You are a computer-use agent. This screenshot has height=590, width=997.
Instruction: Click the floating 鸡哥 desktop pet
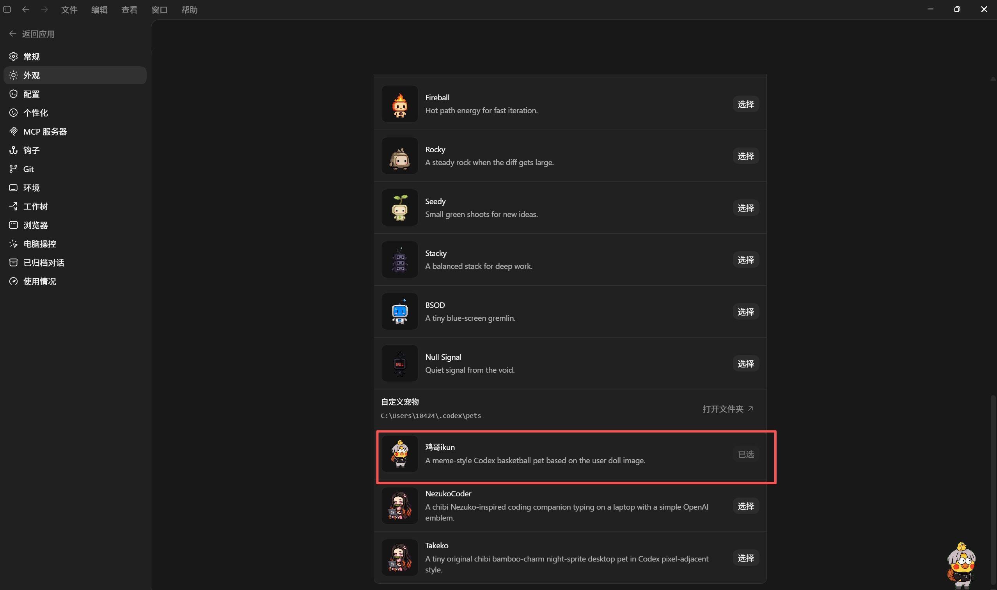[x=962, y=565]
